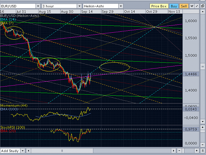The image size is (206, 155).
Task: Click vertical scrollbar up arrow
Action: pyautogui.click(x=203, y=12)
